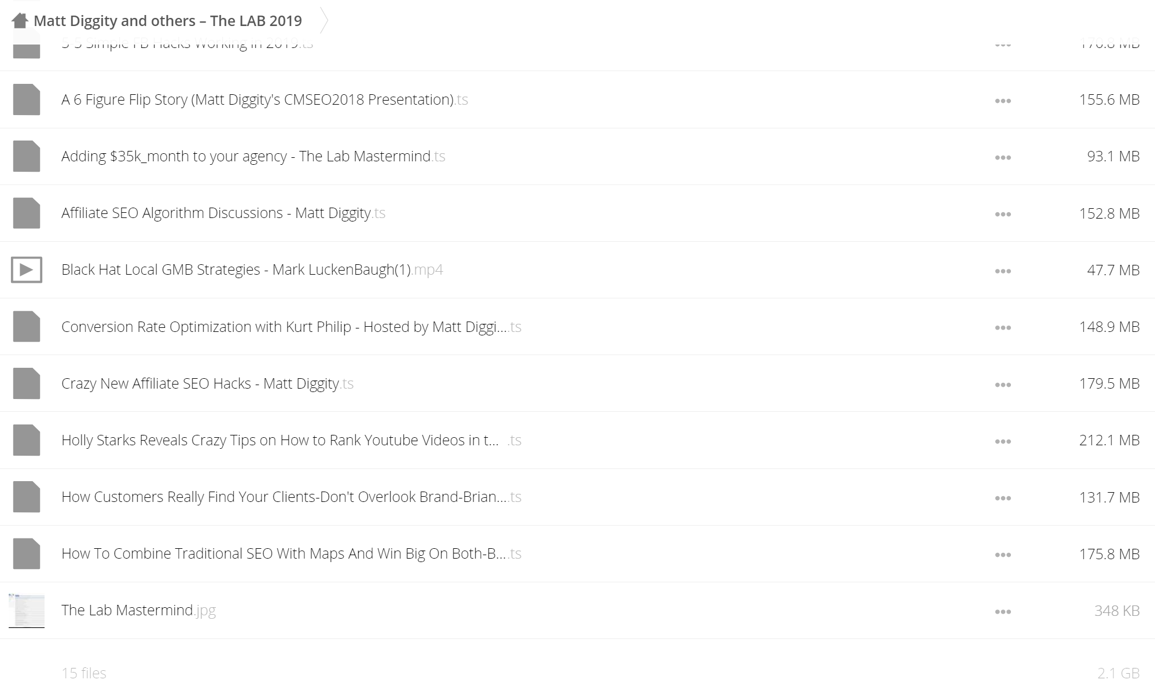Image resolution: width=1155 pixels, height=687 pixels.
Task: Click file icon for Conversion Rate Optimization file
Action: coord(27,327)
